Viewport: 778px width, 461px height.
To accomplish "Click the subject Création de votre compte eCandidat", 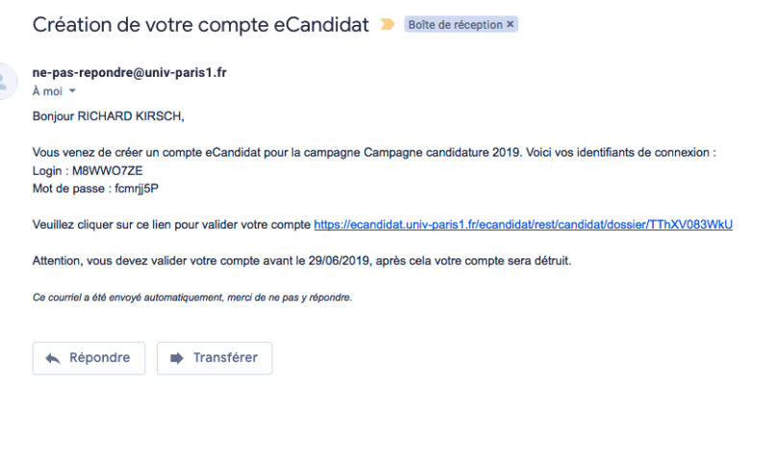I will pos(201,25).
